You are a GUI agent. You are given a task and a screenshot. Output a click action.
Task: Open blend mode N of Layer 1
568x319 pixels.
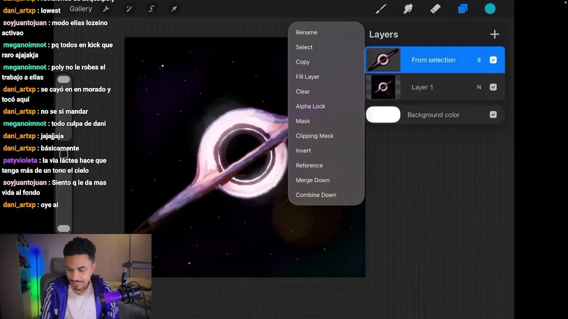[x=479, y=87]
